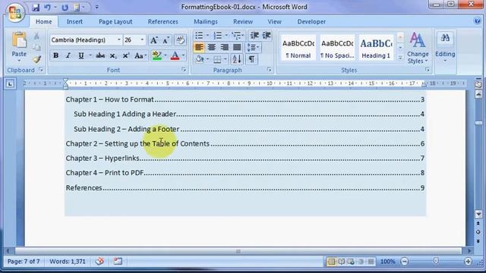Cut the selection with scissors icon
Screen dimensions: 486x273
[x=36, y=36]
